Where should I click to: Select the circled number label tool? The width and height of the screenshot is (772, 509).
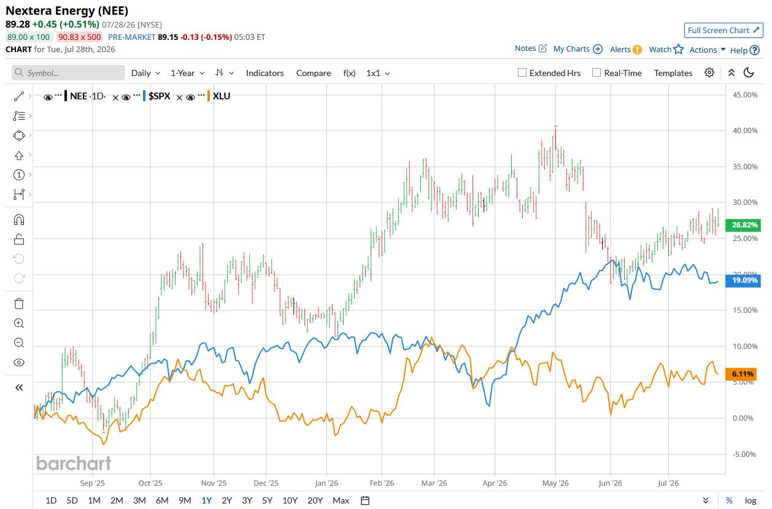point(19,175)
